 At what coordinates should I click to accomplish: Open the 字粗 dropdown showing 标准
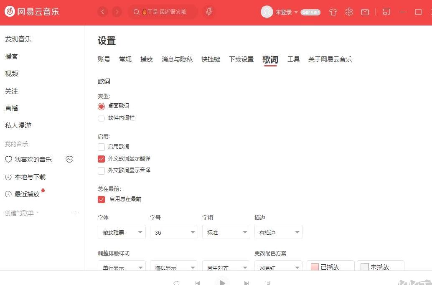pos(226,232)
